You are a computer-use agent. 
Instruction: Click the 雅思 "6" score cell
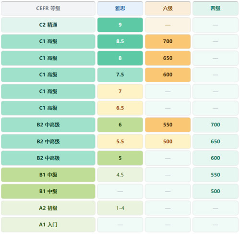click(120, 125)
